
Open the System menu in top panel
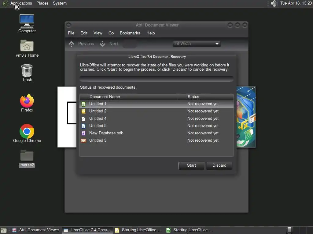point(60,3)
